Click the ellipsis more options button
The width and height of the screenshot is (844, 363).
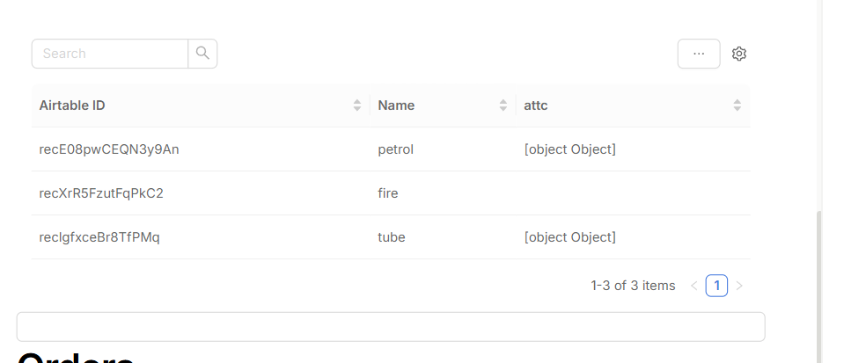pos(699,54)
